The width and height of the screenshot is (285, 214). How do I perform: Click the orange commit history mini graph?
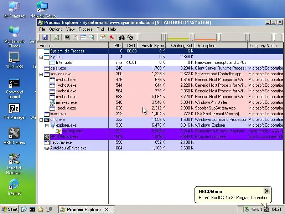[x=206, y=37]
